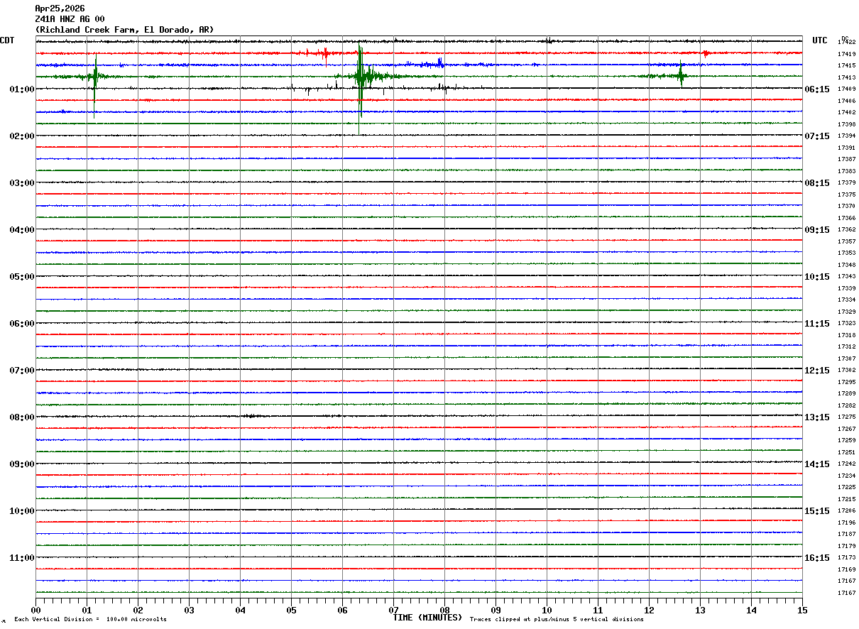This screenshot has height=629, width=859.
Task: Click the red trace disturbance near minute 5.6
Action: point(324,53)
